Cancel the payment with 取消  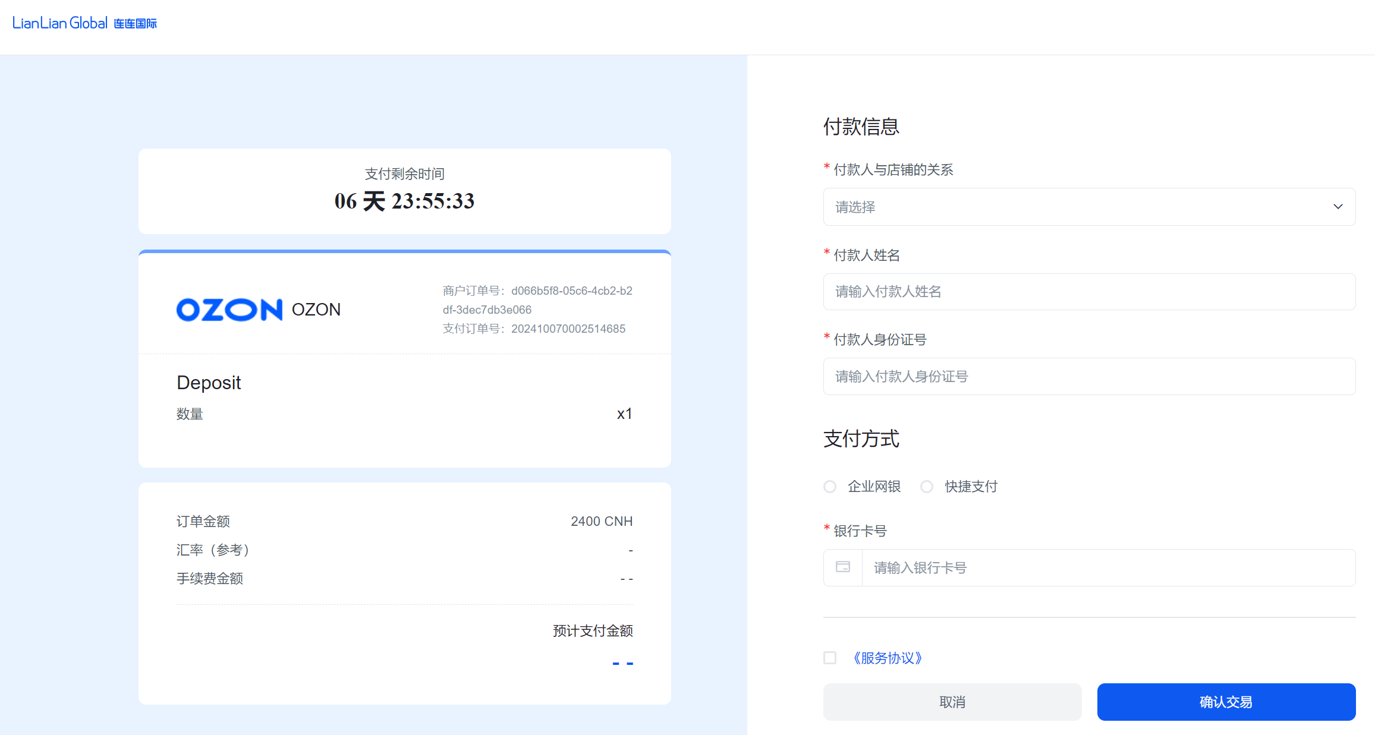(952, 702)
